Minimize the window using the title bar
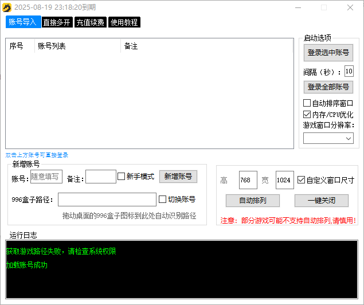The width and height of the screenshot is (364, 305). pyautogui.click(x=296, y=7)
